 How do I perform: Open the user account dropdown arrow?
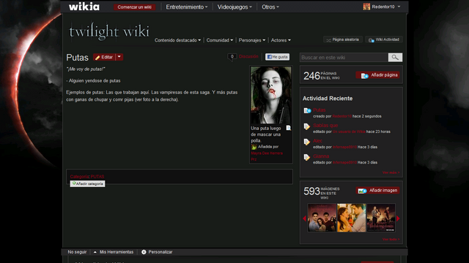[x=399, y=7]
